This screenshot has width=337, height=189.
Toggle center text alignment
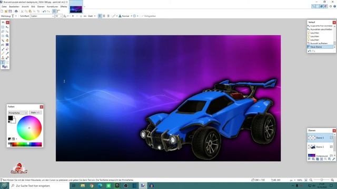click(x=104, y=16)
